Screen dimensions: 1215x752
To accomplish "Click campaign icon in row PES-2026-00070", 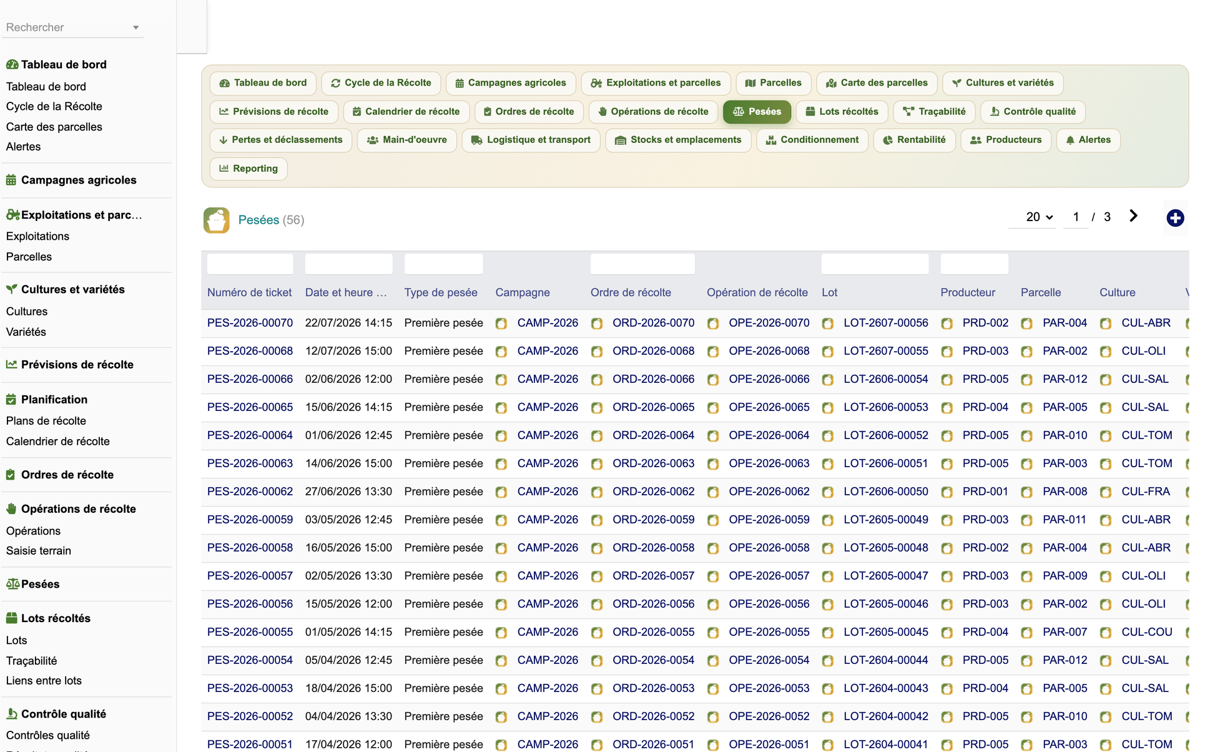I will click(x=501, y=324).
